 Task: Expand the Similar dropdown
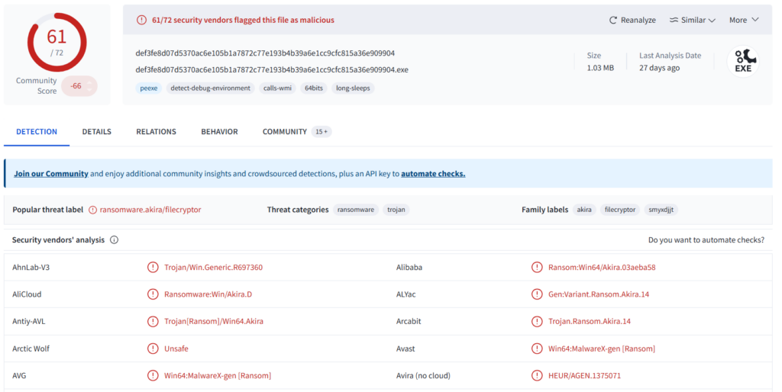[x=711, y=20]
